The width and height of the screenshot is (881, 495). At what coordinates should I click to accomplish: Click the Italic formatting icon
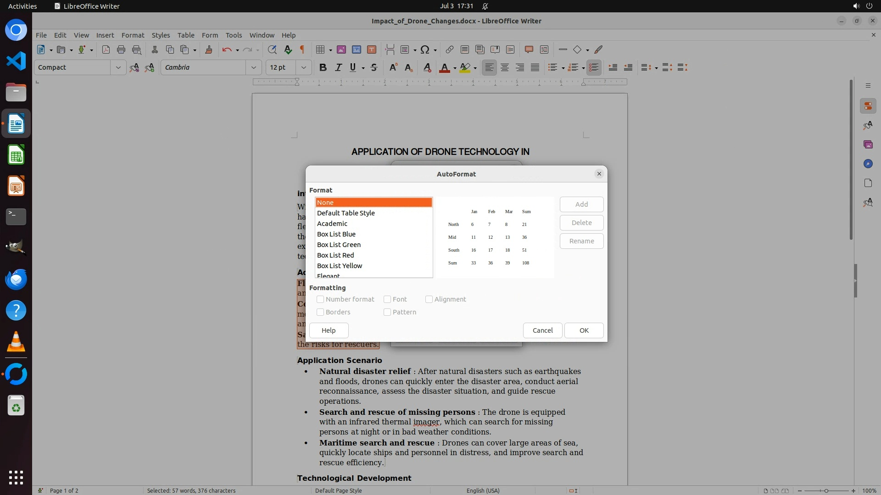pos(338,67)
